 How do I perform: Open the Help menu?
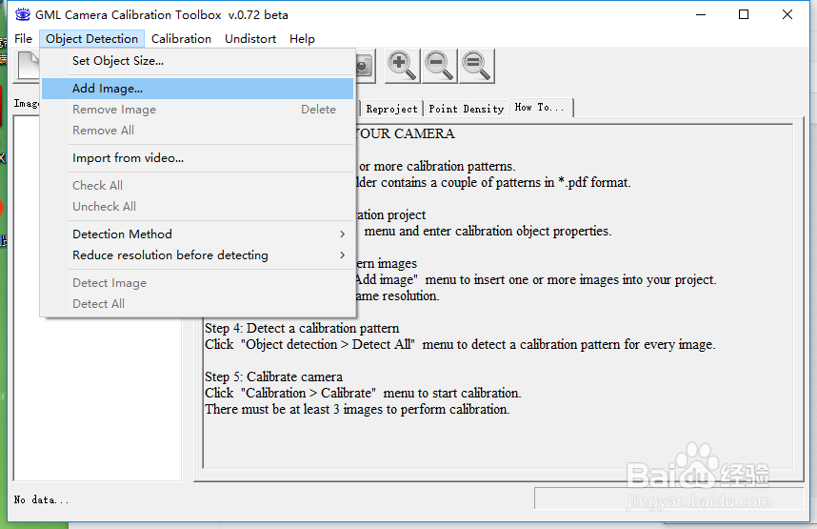click(302, 39)
